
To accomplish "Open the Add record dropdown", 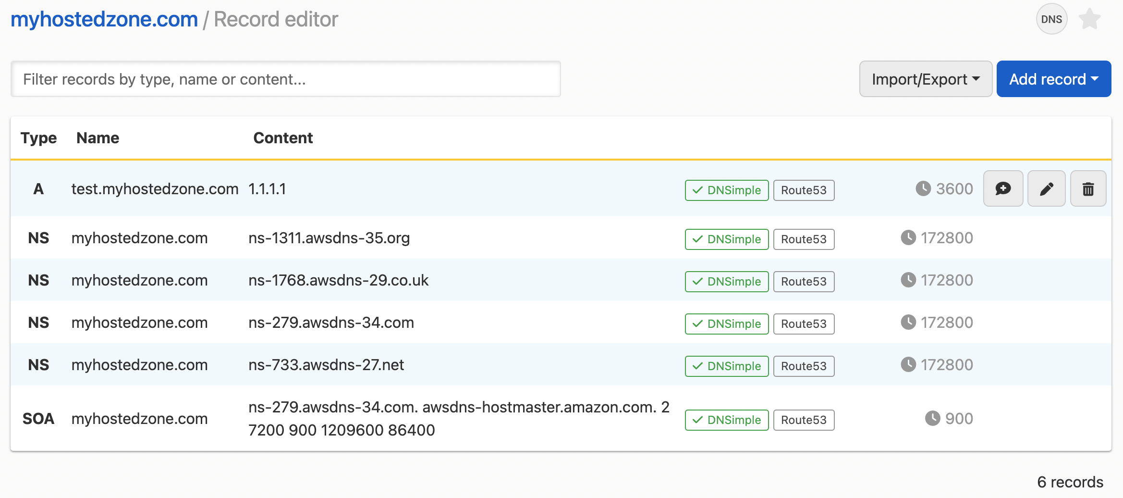I will [1054, 79].
